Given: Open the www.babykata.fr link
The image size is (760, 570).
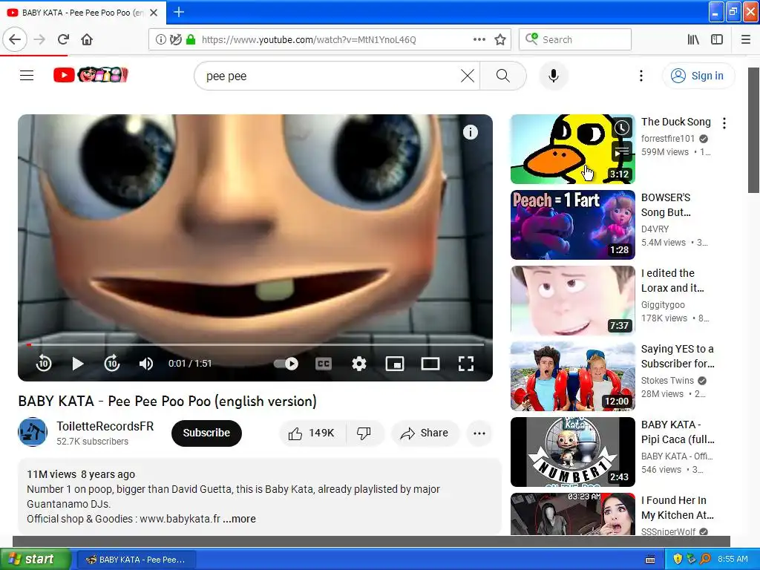Looking at the screenshot, I should click(x=180, y=519).
